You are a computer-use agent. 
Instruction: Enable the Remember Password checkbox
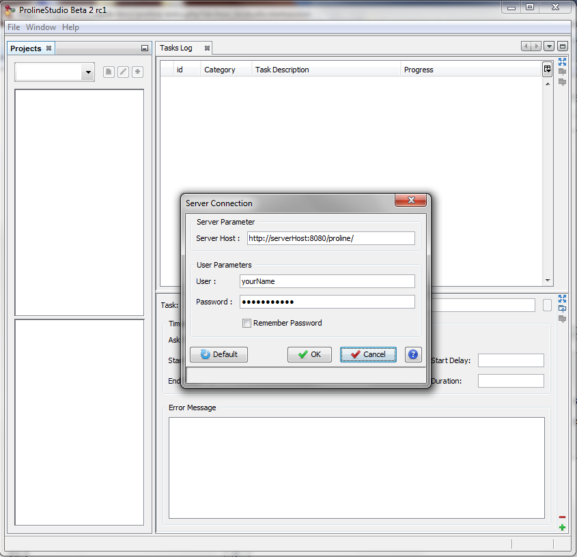247,323
